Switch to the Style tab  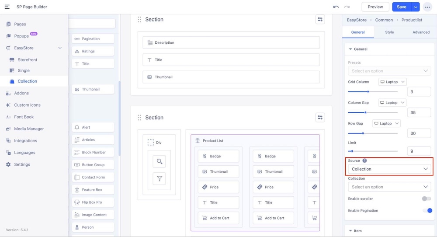pyautogui.click(x=389, y=32)
